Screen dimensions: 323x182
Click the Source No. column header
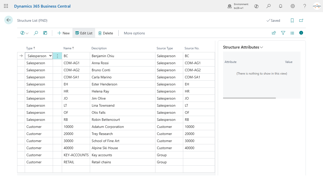coord(192,48)
